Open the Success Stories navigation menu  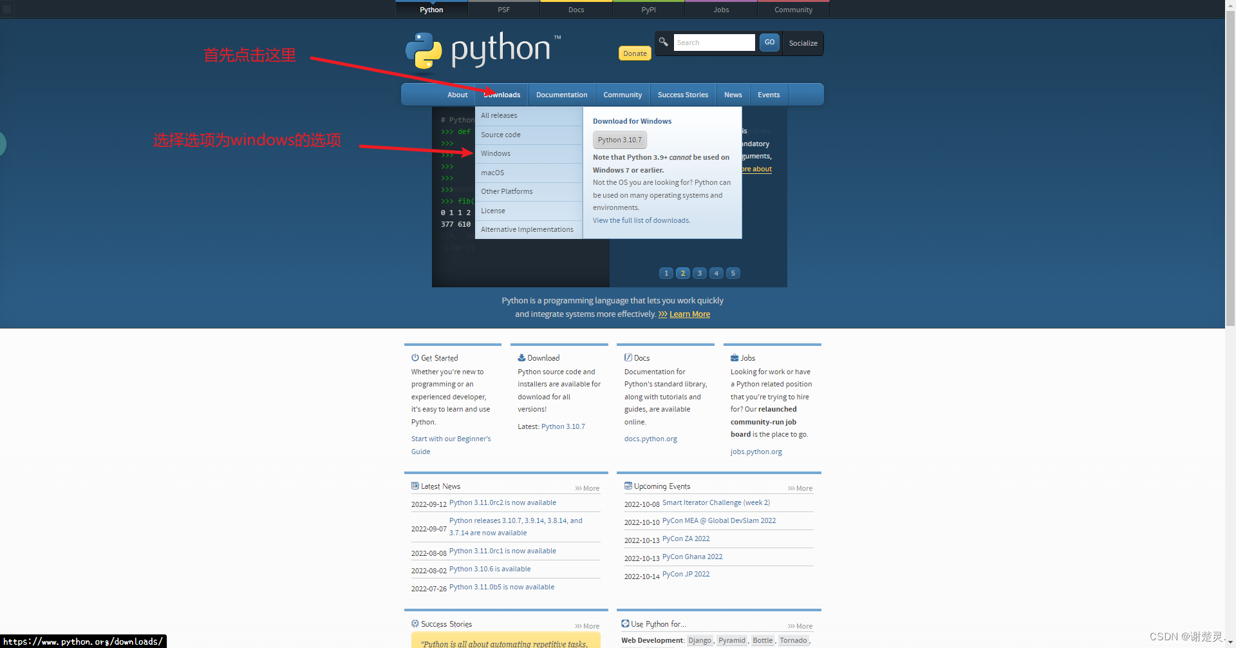click(683, 95)
